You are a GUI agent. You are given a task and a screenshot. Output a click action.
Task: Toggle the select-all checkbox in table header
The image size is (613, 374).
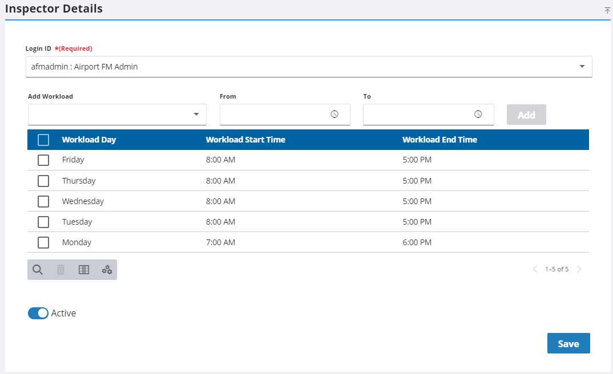(43, 139)
